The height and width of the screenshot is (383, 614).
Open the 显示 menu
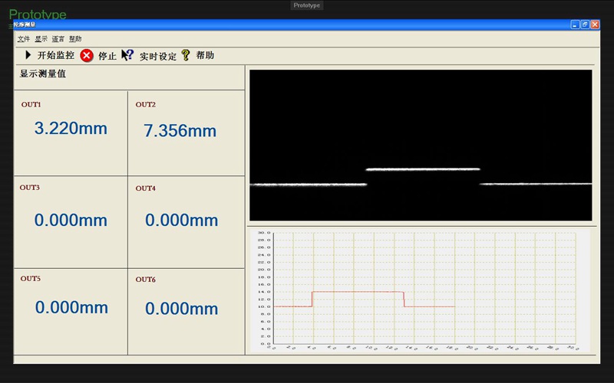tap(41, 38)
